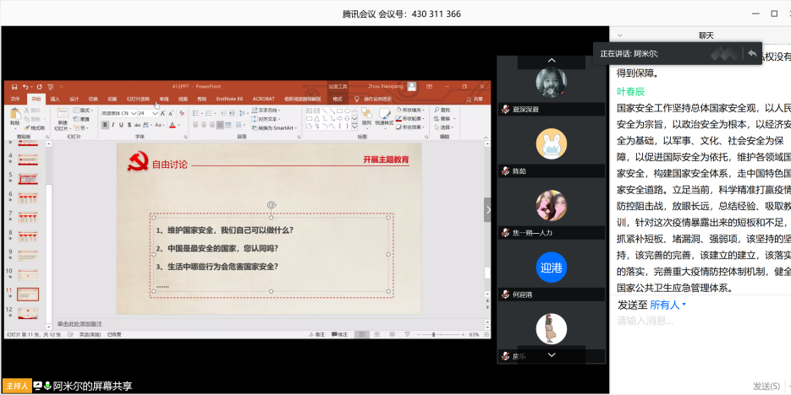Click the Find (查找) search icon
This screenshot has width=791, height=395.
tap(442, 110)
